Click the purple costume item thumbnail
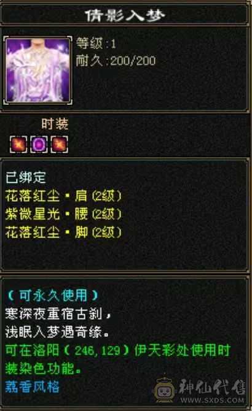Image resolution: width=252 pixels, height=411 pixels. (38, 71)
